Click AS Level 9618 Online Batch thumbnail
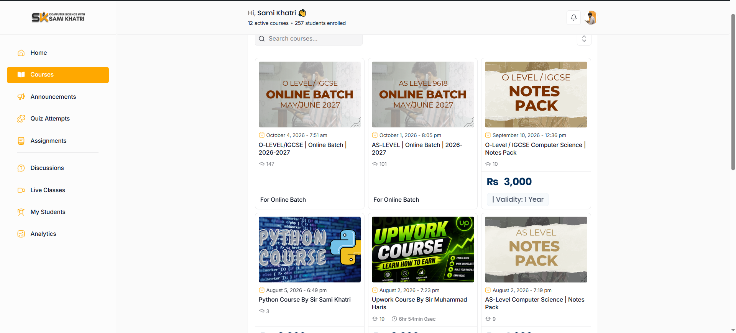The image size is (736, 333). [423, 95]
